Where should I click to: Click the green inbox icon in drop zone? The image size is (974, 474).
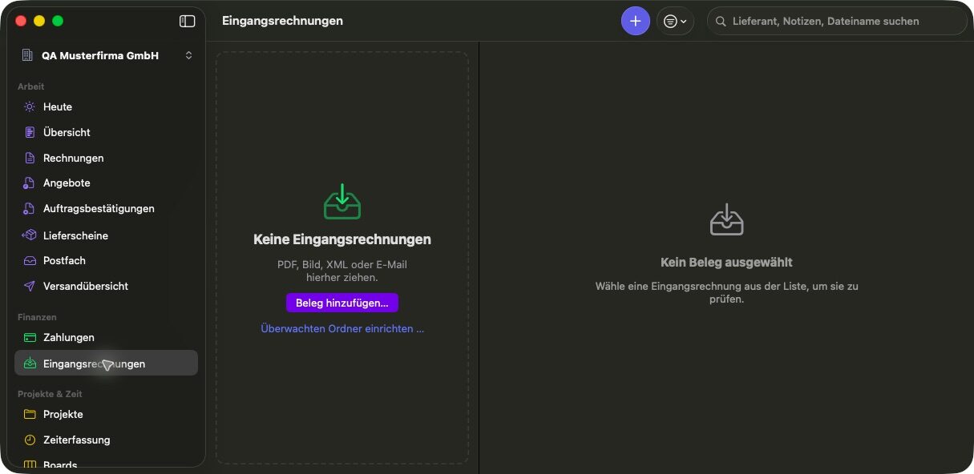point(342,202)
